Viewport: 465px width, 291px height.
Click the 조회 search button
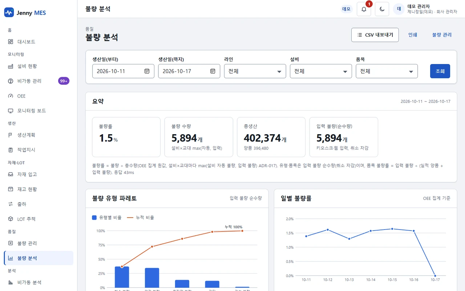[x=440, y=71]
